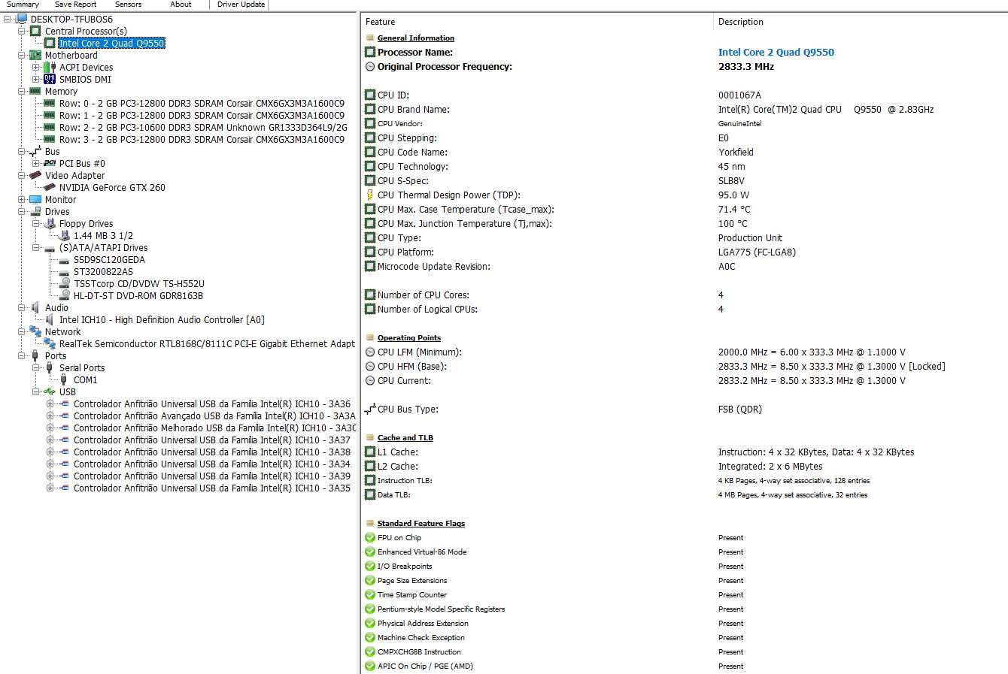Select the 1.44 MB 3 1/2 floppy entry
Viewport: 1008px width, 674px height.
(x=103, y=236)
